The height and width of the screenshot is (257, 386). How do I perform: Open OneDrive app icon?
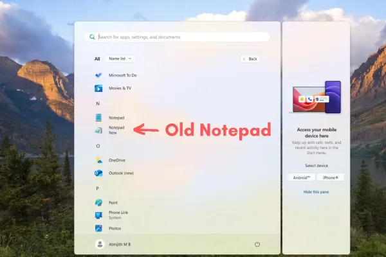98,161
